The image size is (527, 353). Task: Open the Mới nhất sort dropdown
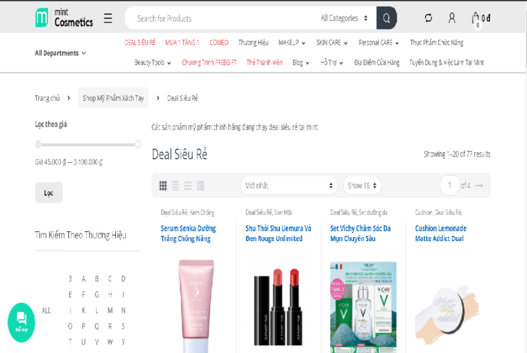[x=289, y=186]
